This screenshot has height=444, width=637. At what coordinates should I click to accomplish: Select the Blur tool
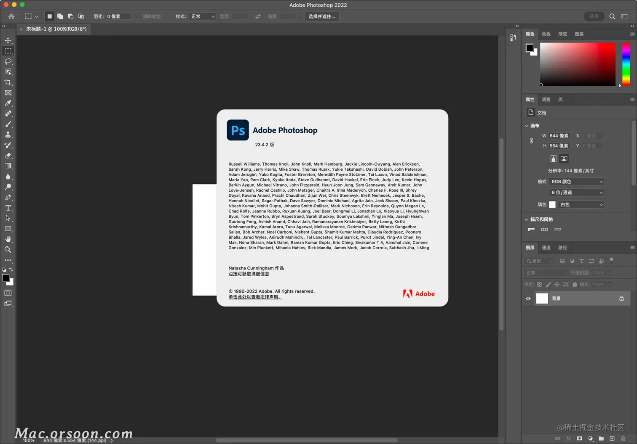(8, 177)
